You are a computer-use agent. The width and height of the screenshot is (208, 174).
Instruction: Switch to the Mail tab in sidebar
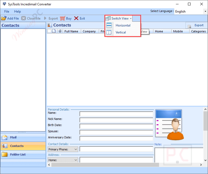23,137
